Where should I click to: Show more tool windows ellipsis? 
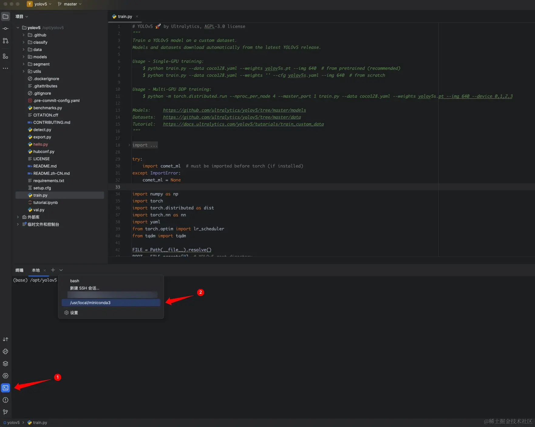click(5, 68)
